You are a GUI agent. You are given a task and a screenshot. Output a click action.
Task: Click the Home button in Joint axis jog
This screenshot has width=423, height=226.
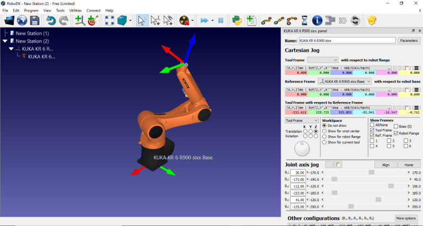pyautogui.click(x=409, y=164)
